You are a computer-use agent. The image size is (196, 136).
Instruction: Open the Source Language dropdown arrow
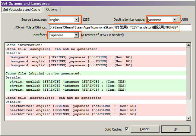coord(76,20)
